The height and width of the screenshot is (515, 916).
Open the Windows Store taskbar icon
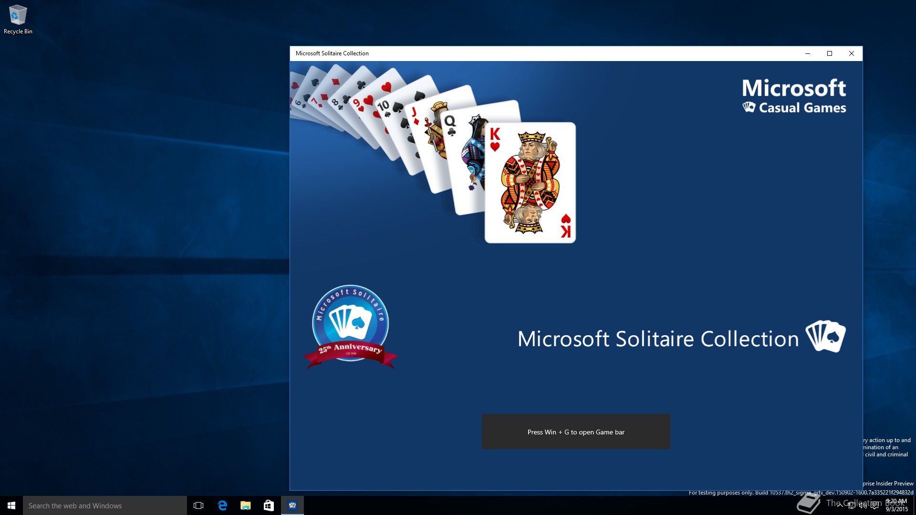(269, 505)
